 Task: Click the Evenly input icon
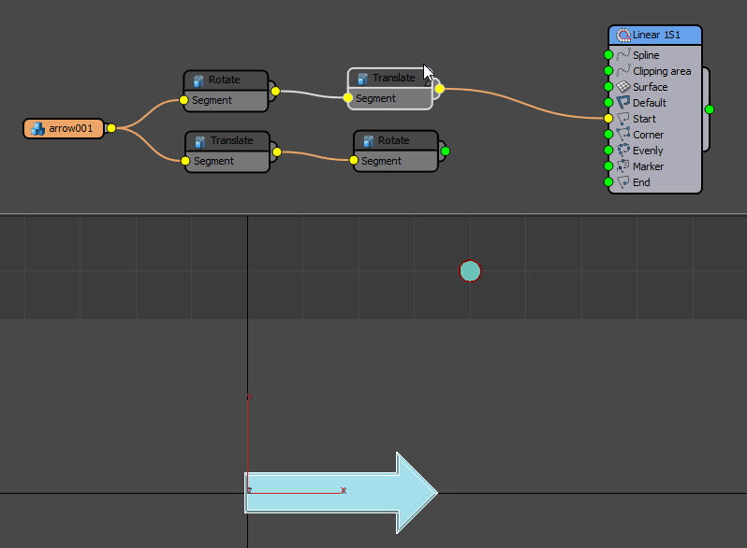click(x=623, y=151)
